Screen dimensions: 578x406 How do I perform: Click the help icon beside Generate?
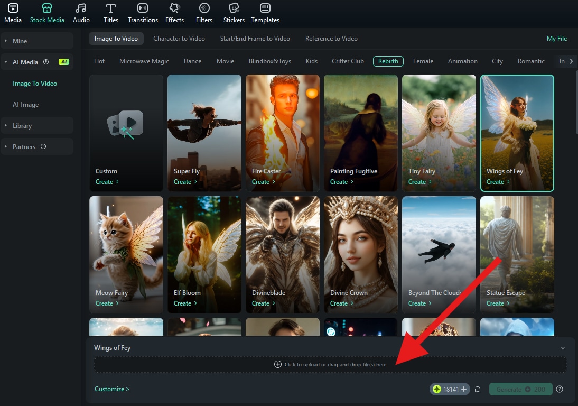[x=559, y=389]
